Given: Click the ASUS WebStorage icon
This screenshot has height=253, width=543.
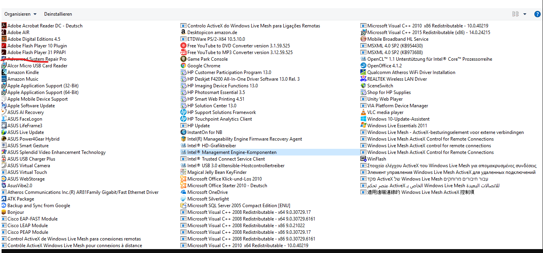Looking at the screenshot, I should click(x=4, y=179).
